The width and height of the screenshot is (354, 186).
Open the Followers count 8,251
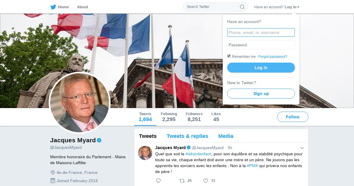pos(194,117)
